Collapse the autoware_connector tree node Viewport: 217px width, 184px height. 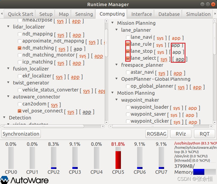[8, 96]
